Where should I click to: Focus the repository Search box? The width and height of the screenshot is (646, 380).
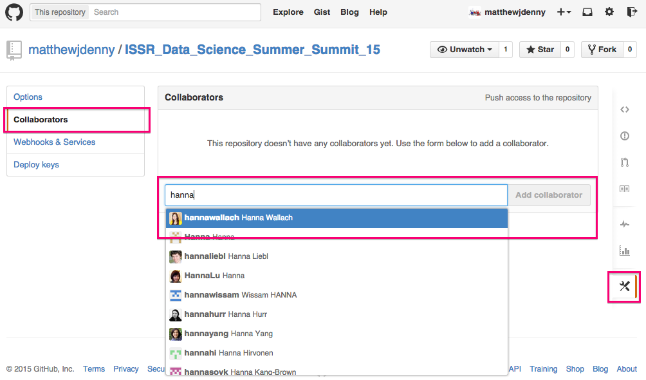pos(174,12)
